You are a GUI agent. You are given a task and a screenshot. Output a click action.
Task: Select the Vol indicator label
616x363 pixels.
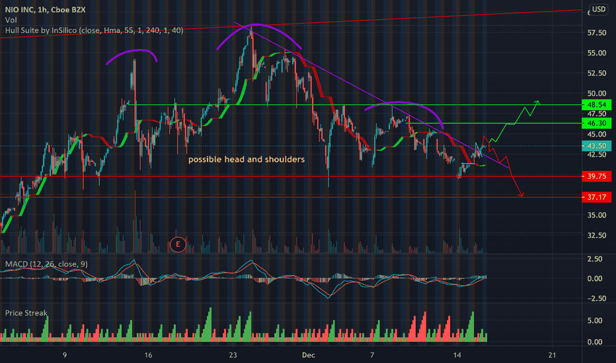[11, 20]
